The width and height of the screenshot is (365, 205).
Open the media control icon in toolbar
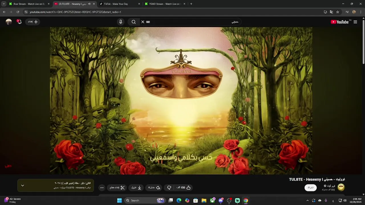(347, 12)
